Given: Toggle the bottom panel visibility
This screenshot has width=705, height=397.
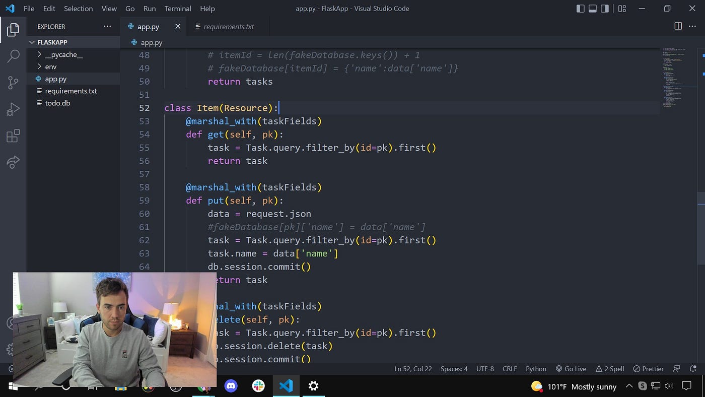Looking at the screenshot, I should (x=592, y=8).
